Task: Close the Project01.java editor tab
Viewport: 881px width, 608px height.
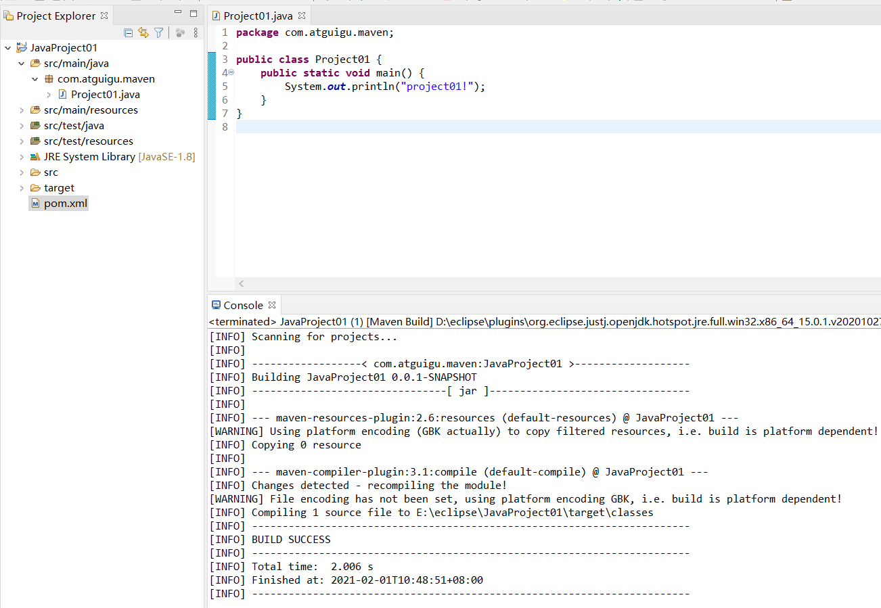Action: click(302, 15)
